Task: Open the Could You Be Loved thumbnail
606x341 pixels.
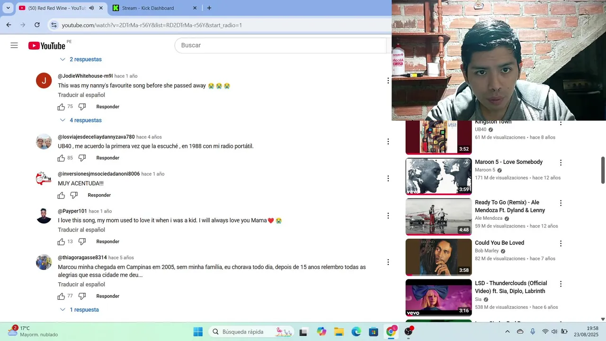Action: (x=438, y=257)
